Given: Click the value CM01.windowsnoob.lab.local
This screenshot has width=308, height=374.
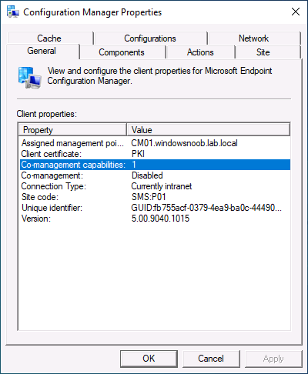Looking at the screenshot, I should click(184, 143).
